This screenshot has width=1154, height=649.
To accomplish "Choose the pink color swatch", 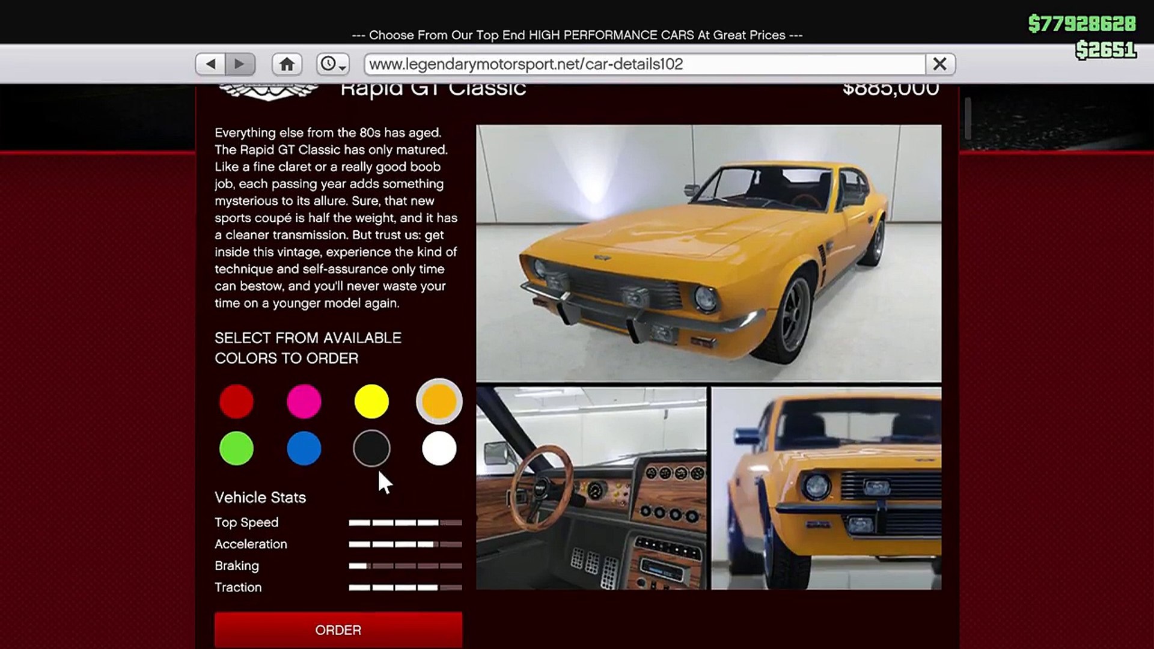I will [304, 401].
